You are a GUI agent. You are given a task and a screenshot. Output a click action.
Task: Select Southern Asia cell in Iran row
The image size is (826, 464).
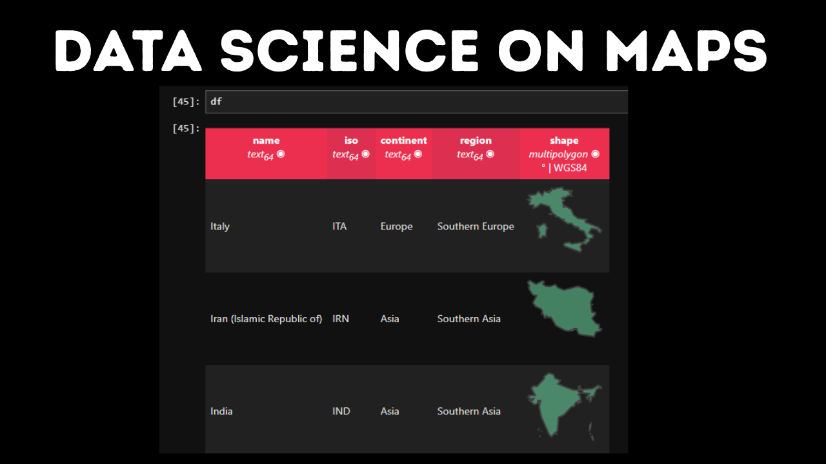(476, 318)
